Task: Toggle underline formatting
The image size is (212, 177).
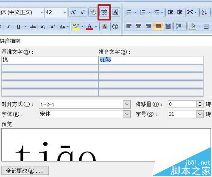Action: (x=19, y=26)
